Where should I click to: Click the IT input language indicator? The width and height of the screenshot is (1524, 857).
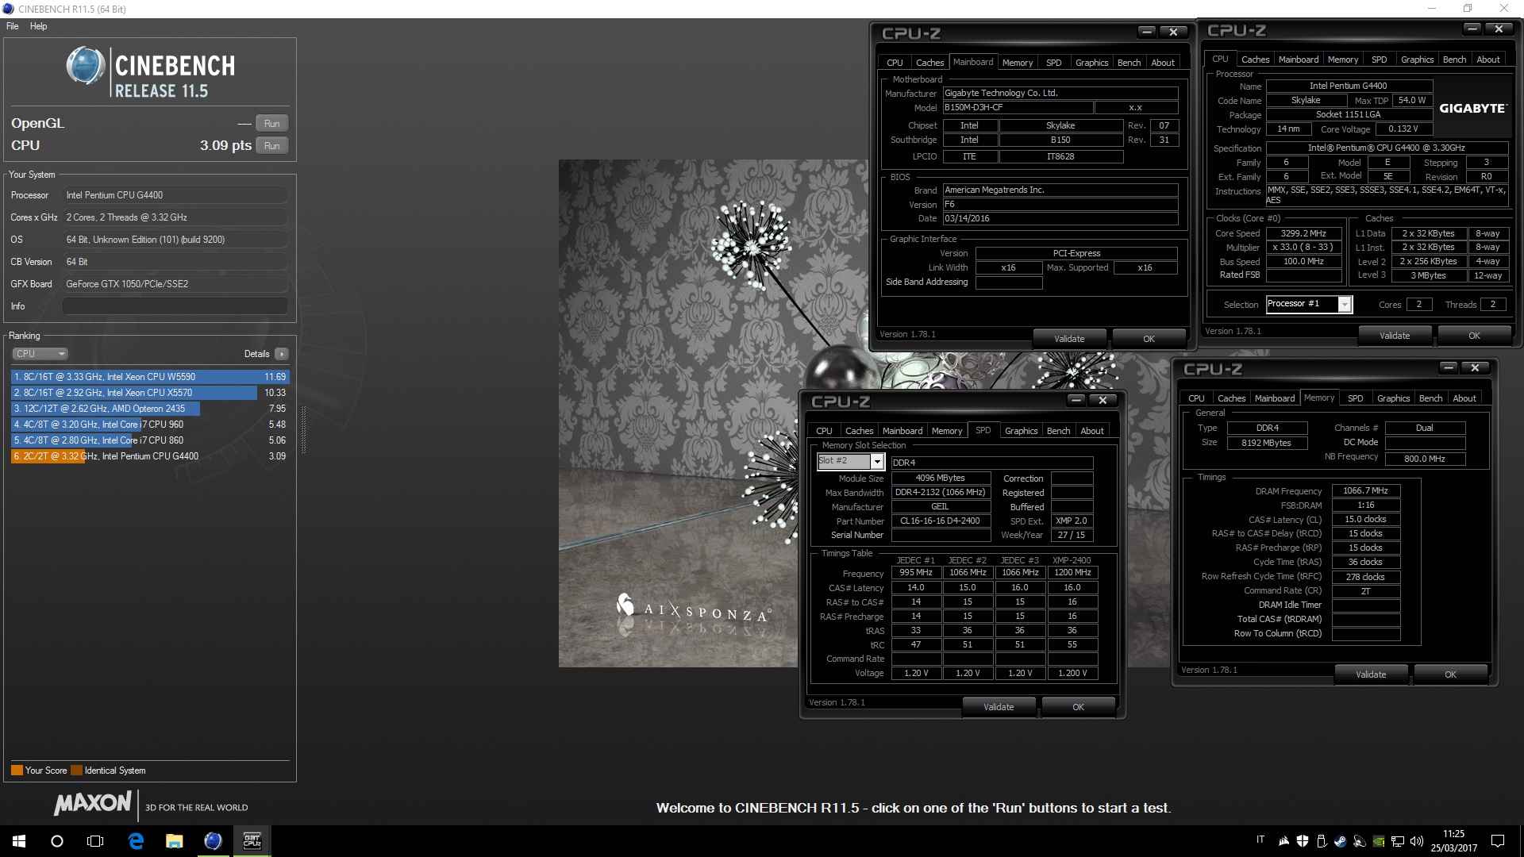click(x=1260, y=840)
